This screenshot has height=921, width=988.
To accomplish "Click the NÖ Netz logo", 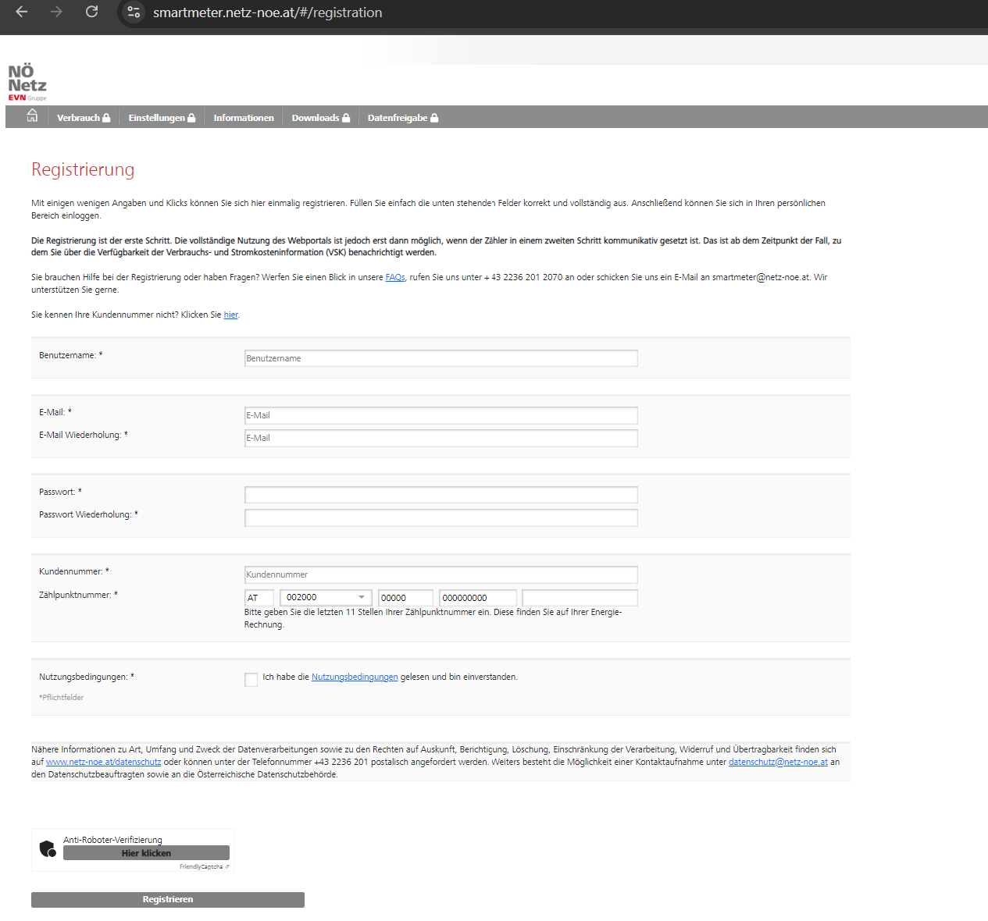I will [27, 83].
